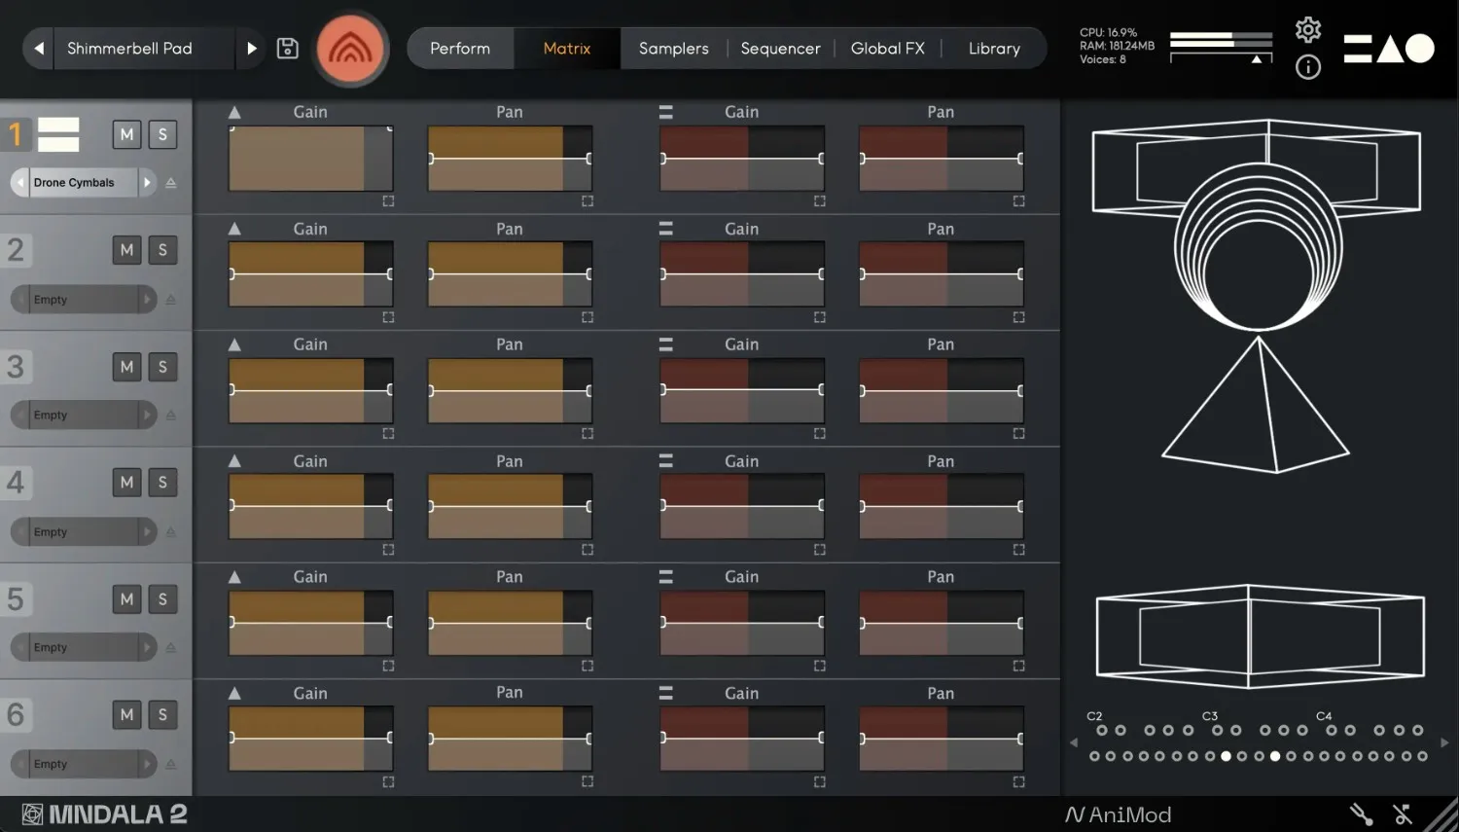The height and width of the screenshot is (832, 1459).
Task: Open the Global FX tab
Action: pyautogui.click(x=887, y=48)
